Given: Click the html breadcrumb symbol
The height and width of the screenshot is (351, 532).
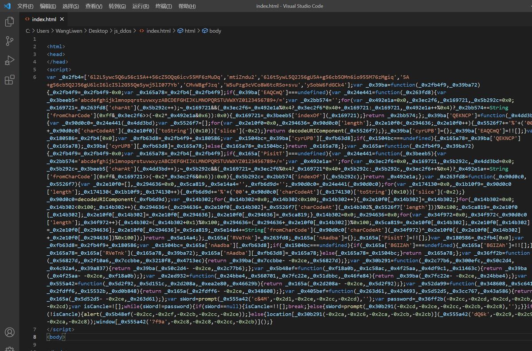Looking at the screenshot, I should [x=190, y=31].
